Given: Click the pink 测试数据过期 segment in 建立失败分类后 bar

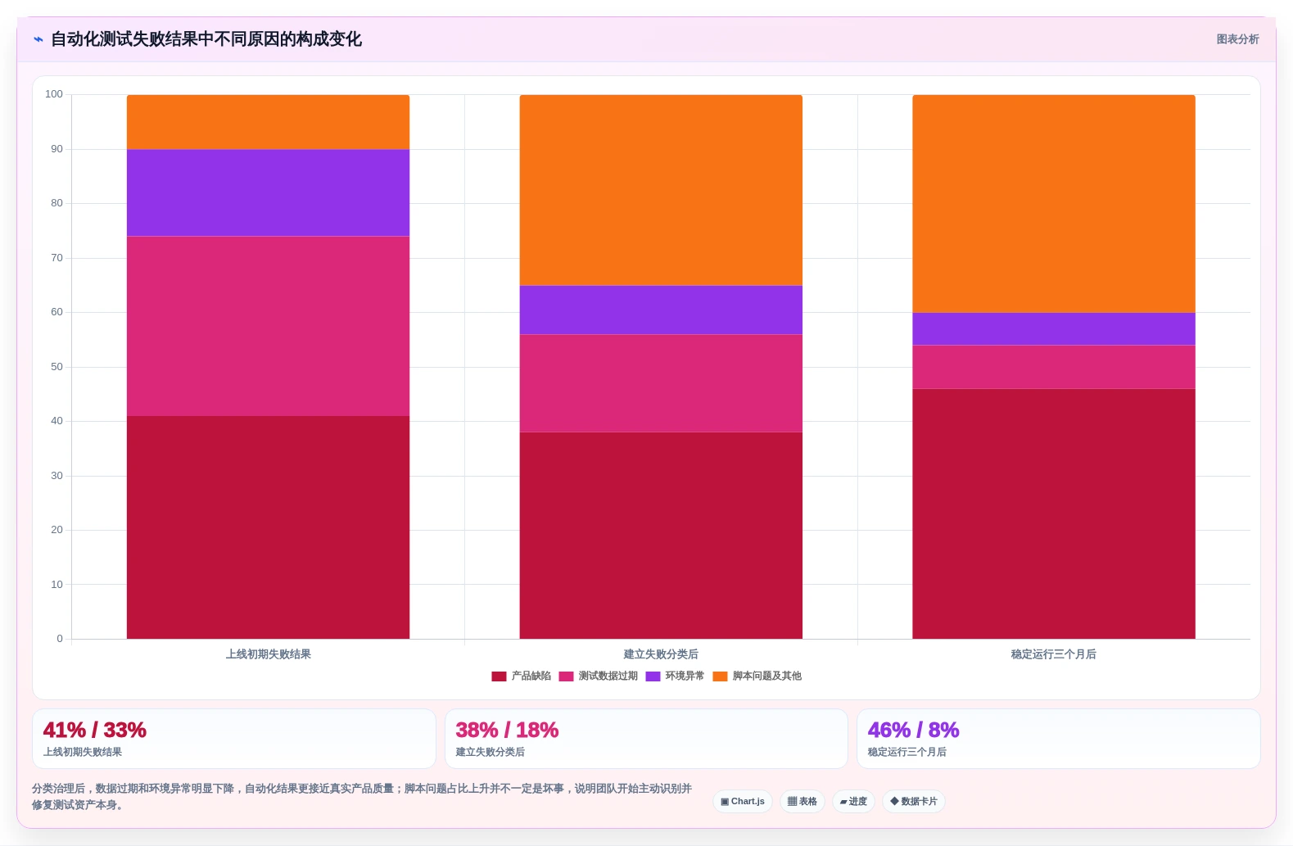Looking at the screenshot, I should click(x=661, y=383).
